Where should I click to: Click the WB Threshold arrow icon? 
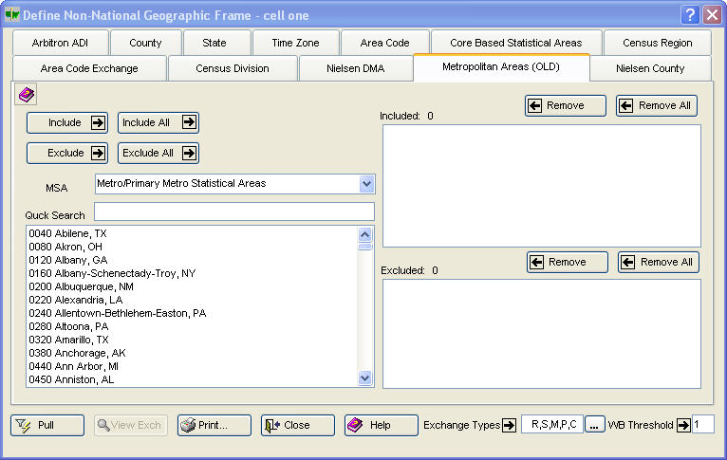click(x=682, y=425)
